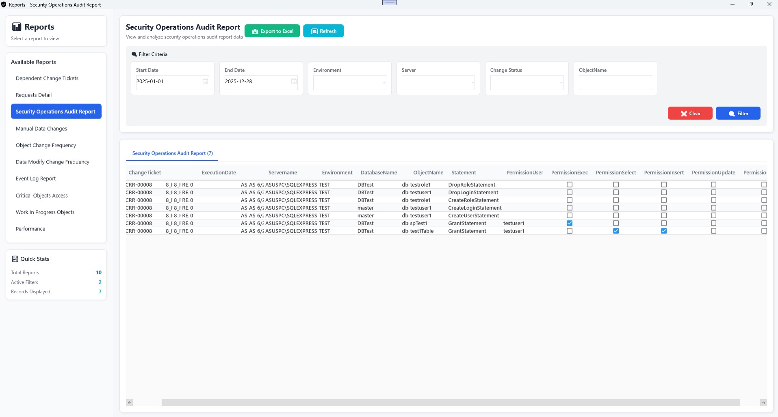The image size is (778, 417).
Task: Uncheck PermissionExec for the spTest1 row
Action: coord(570,223)
